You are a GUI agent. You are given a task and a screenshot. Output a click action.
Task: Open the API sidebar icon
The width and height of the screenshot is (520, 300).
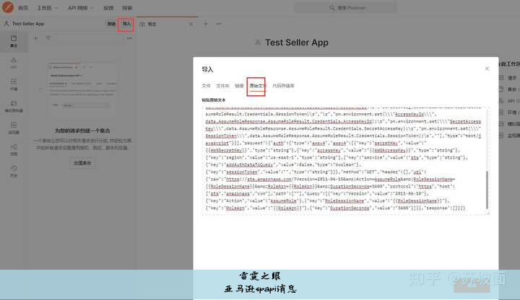point(14,63)
